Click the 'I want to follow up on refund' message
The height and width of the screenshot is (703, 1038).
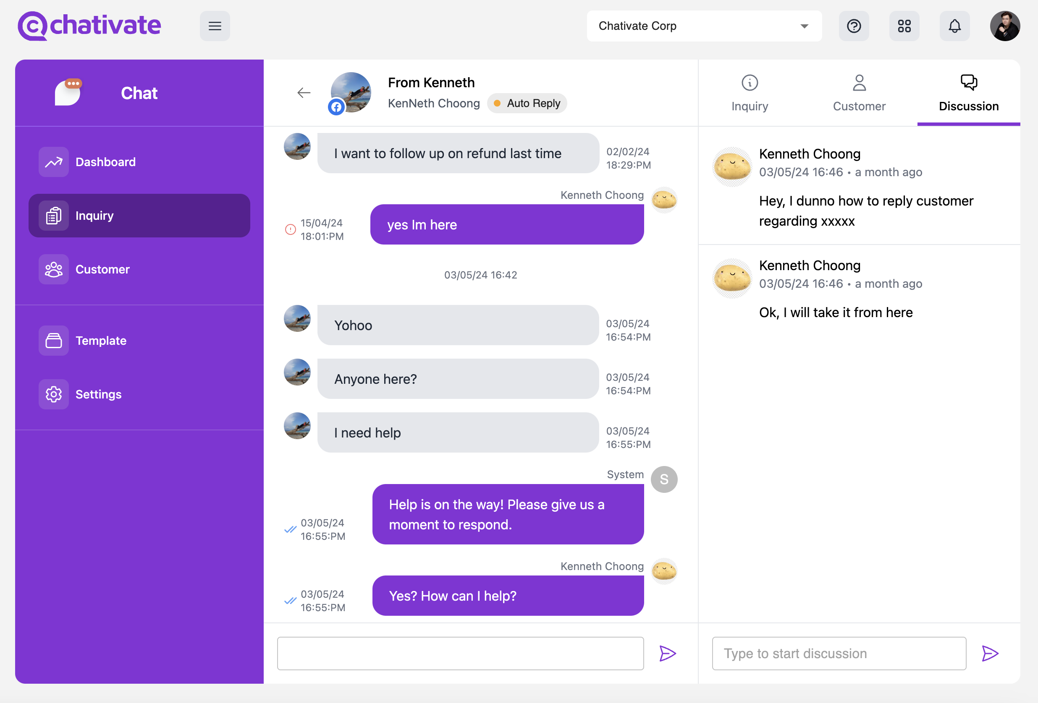(458, 153)
